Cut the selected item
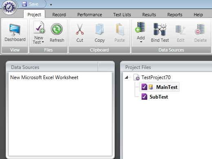The height and width of the screenshot is (159, 212). click(80, 33)
